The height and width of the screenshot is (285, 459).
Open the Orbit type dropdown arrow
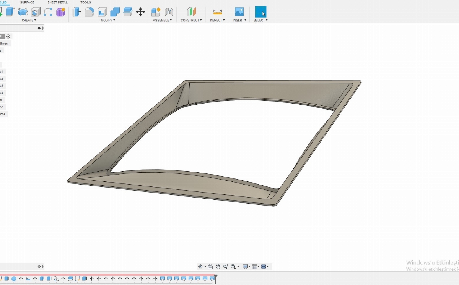point(205,267)
